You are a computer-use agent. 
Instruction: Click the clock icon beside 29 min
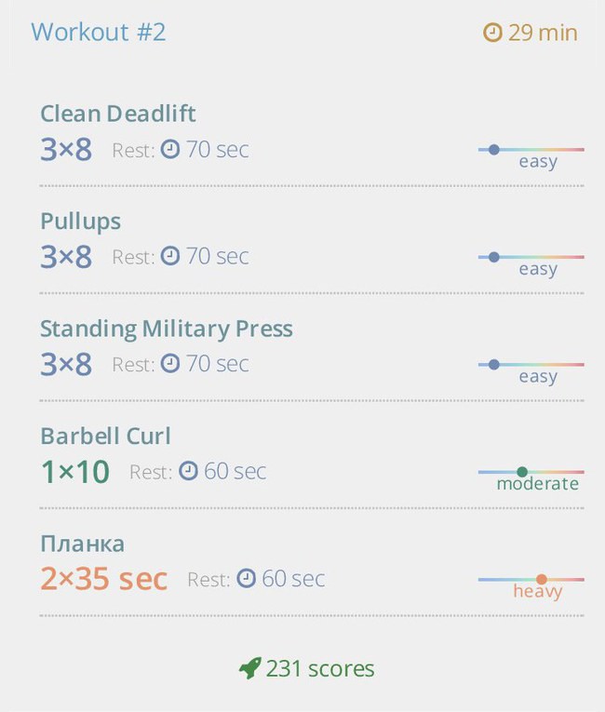(492, 33)
